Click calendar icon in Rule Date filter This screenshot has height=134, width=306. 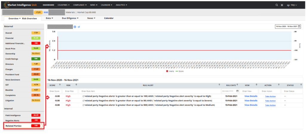click(x=237, y=91)
